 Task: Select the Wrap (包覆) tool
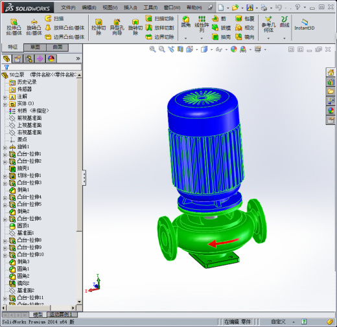tap(244, 19)
